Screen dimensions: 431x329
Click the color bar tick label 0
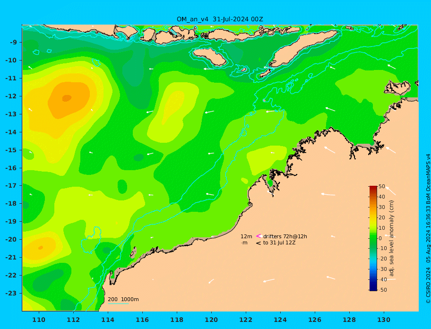coord(380,238)
